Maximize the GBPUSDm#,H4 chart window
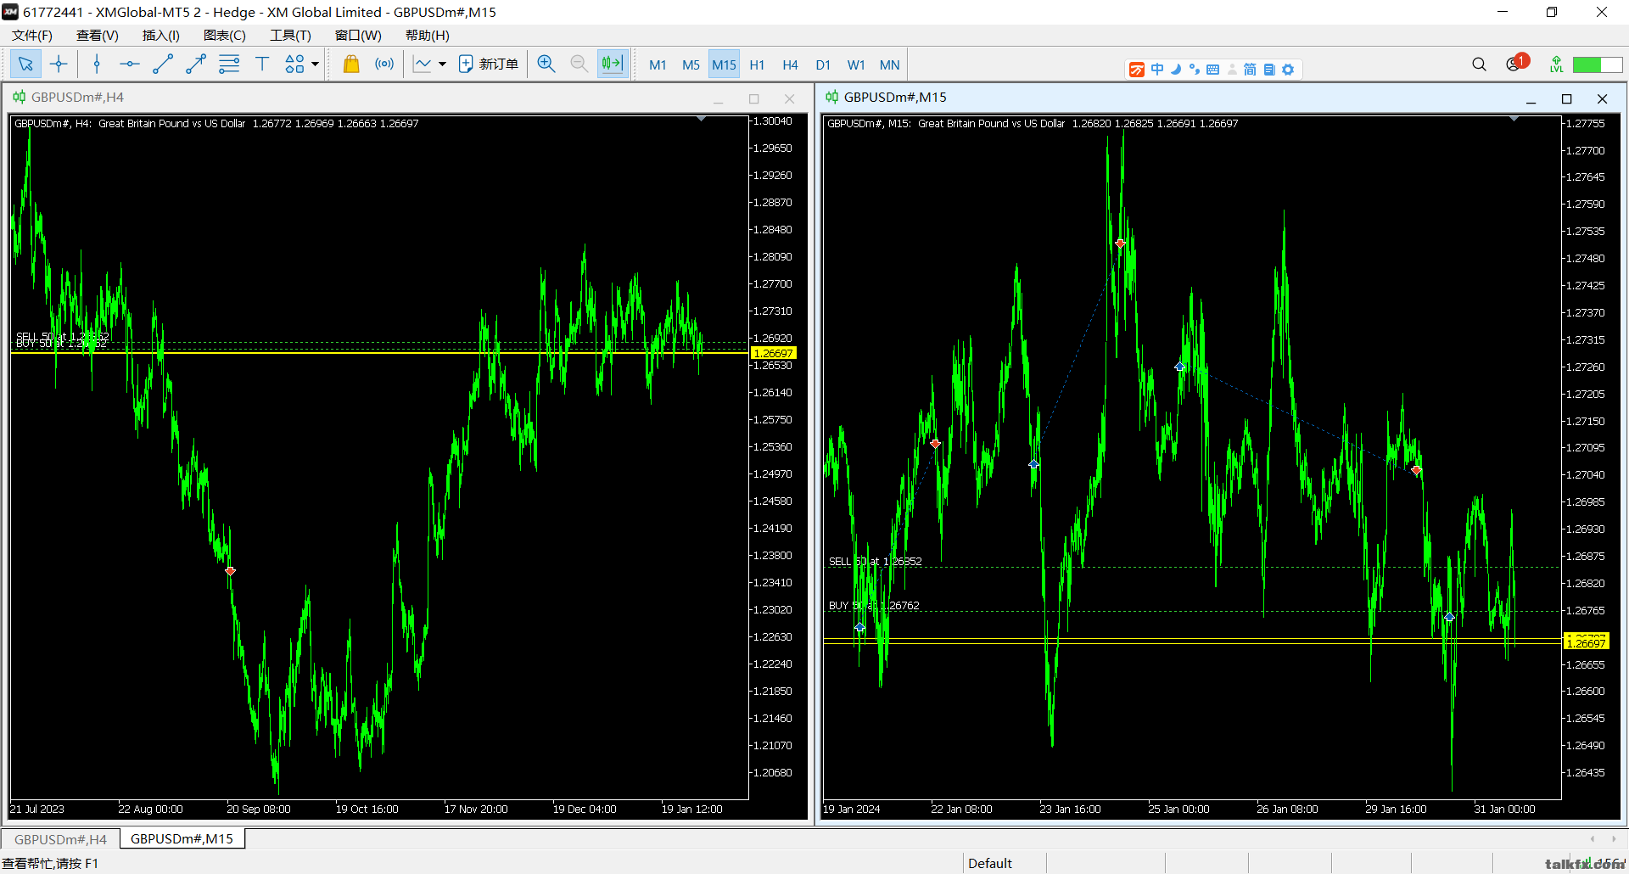The image size is (1629, 874). [x=753, y=99]
